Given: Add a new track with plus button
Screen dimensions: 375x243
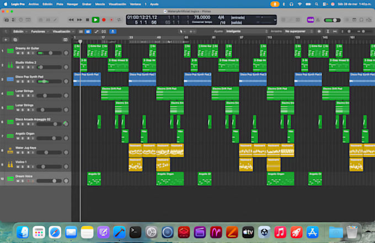Looking at the screenshot, I should pyautogui.click(x=6, y=40).
